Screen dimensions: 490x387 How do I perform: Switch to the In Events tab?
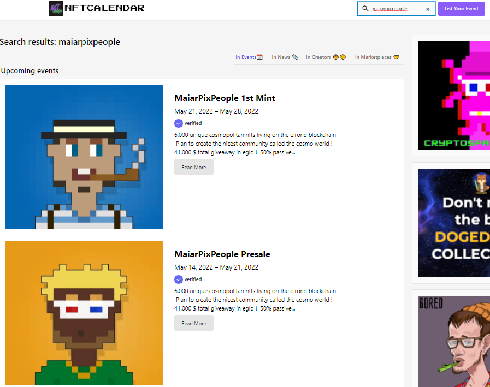pos(249,57)
